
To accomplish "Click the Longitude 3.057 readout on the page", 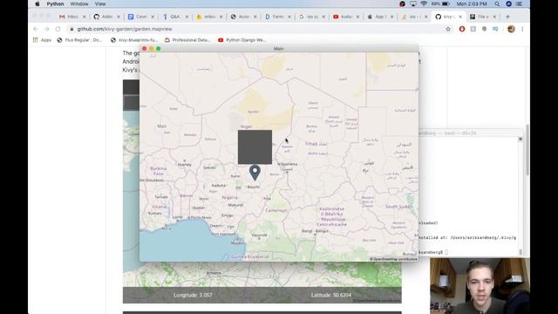I will (193, 295).
